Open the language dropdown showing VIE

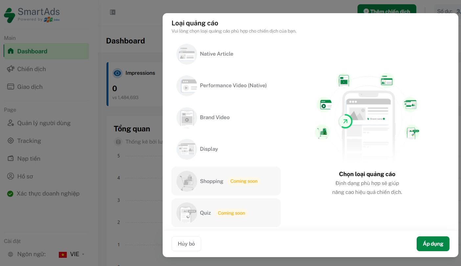72,254
